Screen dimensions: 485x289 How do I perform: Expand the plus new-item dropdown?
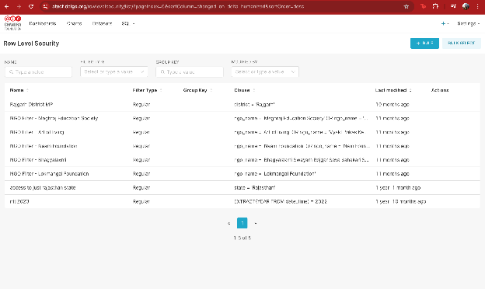point(445,23)
